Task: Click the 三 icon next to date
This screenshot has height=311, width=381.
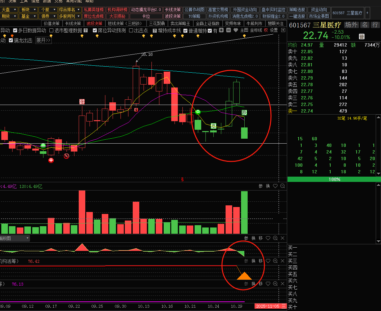Action: 284,306
